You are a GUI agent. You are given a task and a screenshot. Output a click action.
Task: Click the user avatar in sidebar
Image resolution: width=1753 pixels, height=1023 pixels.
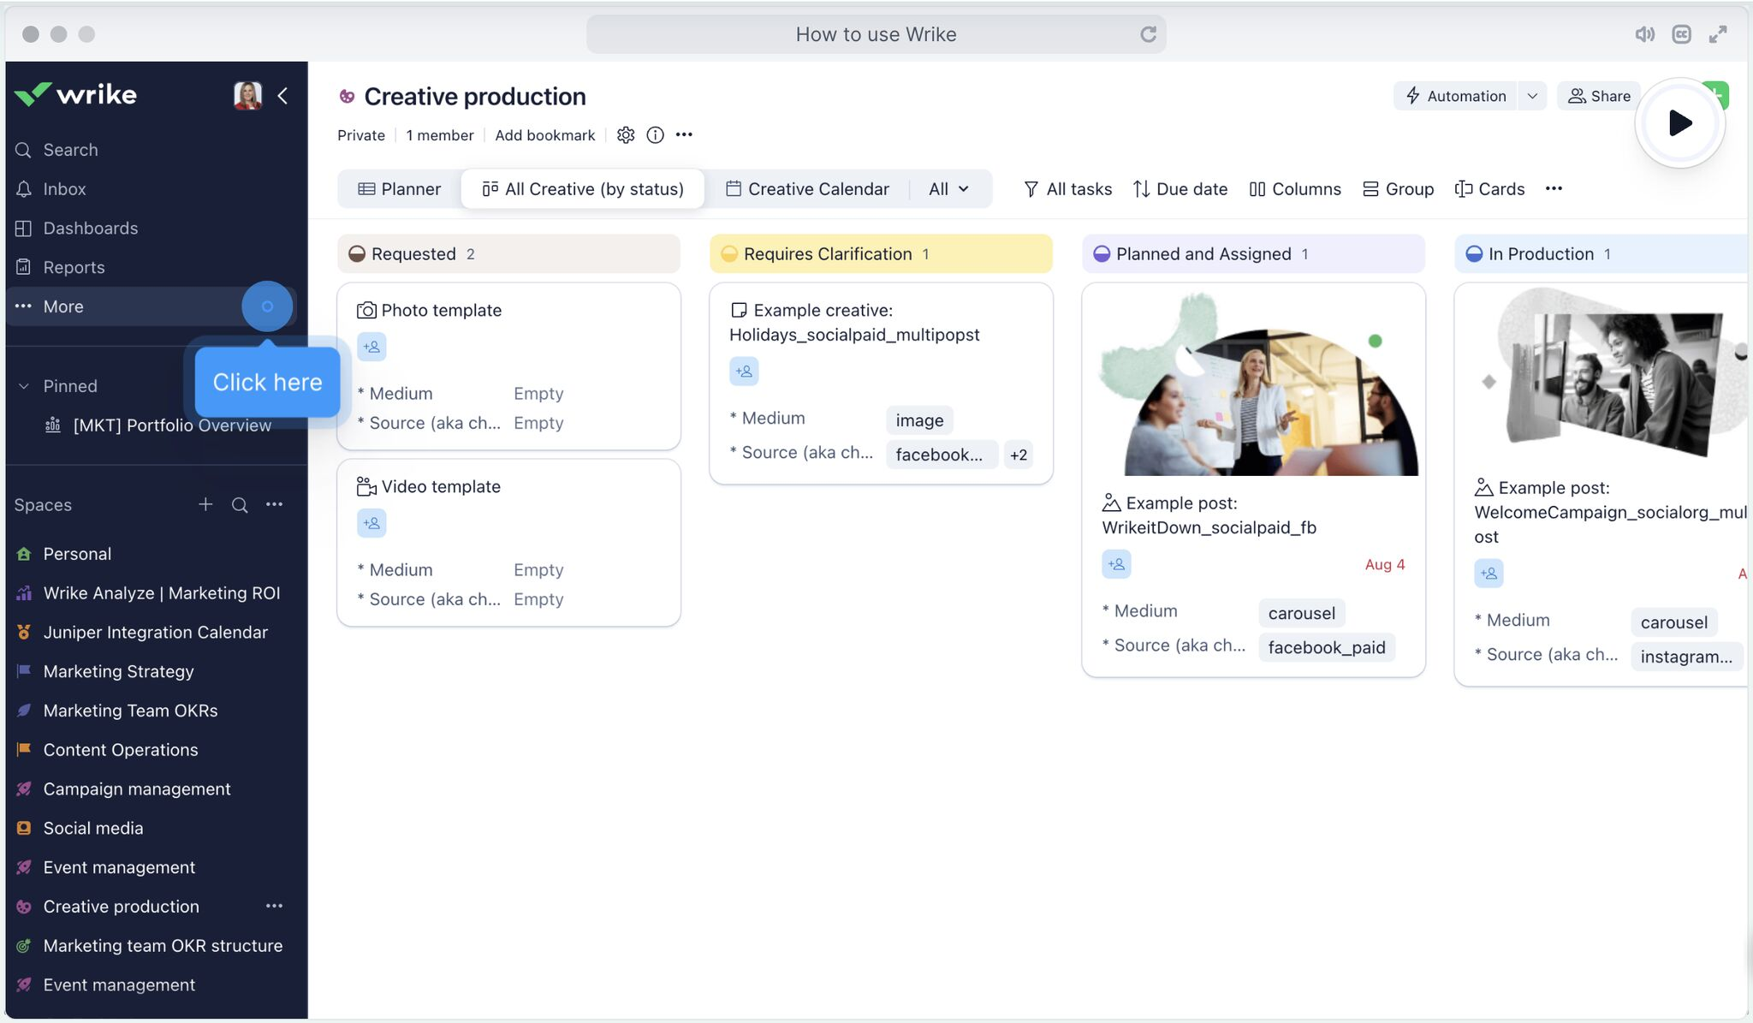247,95
